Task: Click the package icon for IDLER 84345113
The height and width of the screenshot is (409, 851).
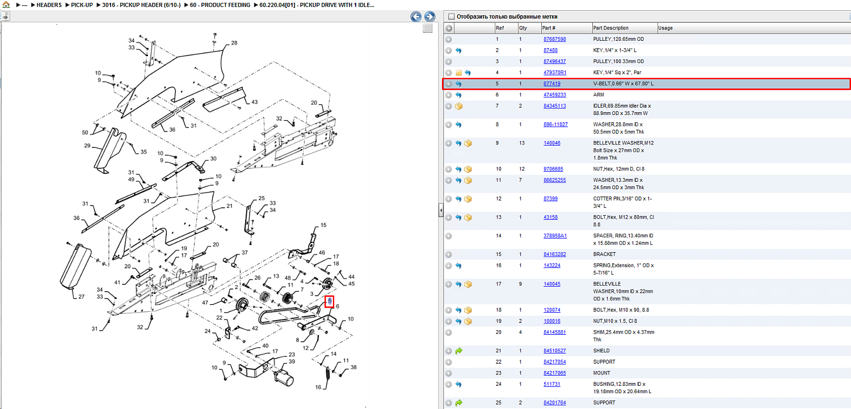Action: (x=458, y=106)
